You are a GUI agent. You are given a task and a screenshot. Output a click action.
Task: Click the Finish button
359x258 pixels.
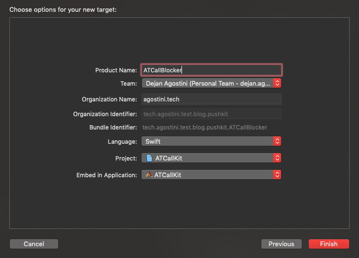point(328,244)
